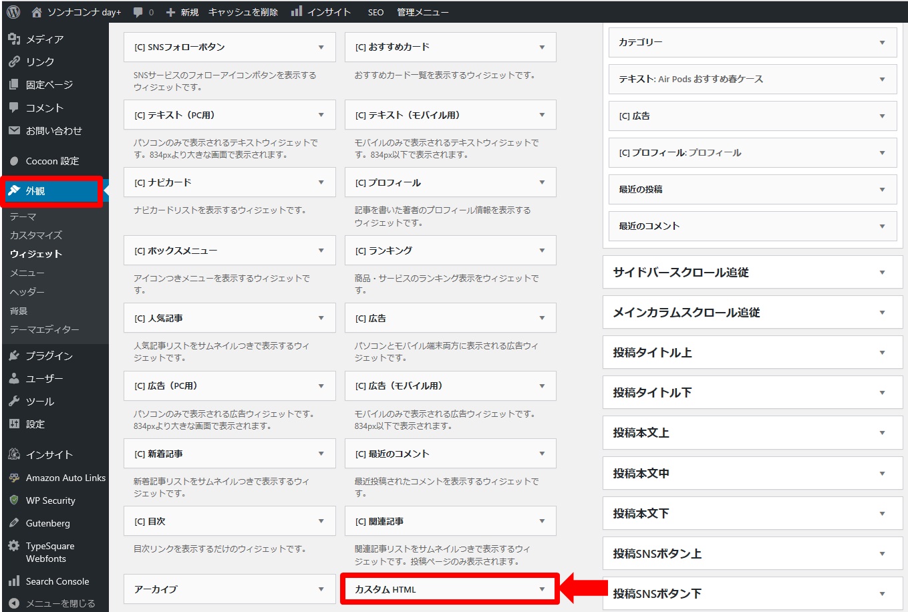
Task: Click キャッシュを削除 in the admin bar
Action: click(243, 12)
